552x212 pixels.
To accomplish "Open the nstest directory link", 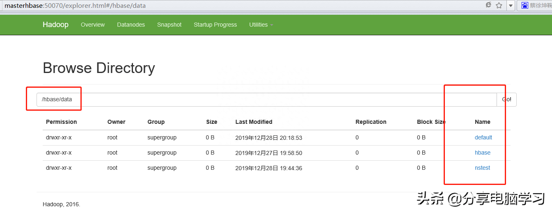I will [x=482, y=168].
